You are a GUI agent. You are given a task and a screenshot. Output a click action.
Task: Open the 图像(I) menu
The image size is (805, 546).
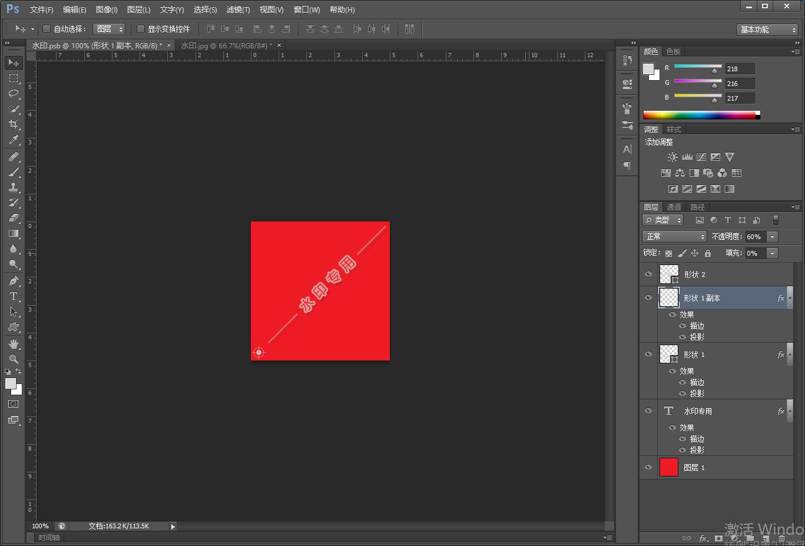pos(107,9)
